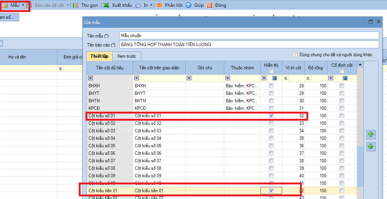The height and width of the screenshot is (199, 387).
Task: Switch to the Xem trước tab
Action: coord(127,56)
